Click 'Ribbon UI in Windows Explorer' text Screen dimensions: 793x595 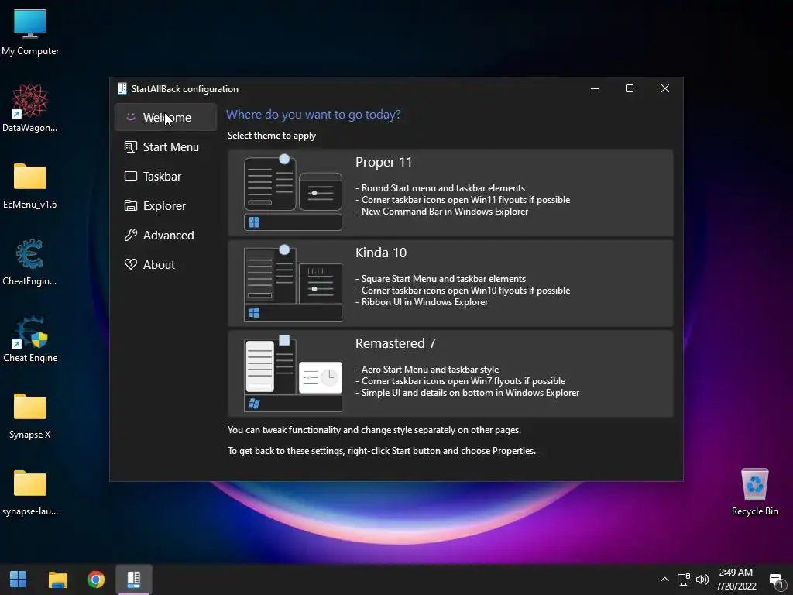424,302
